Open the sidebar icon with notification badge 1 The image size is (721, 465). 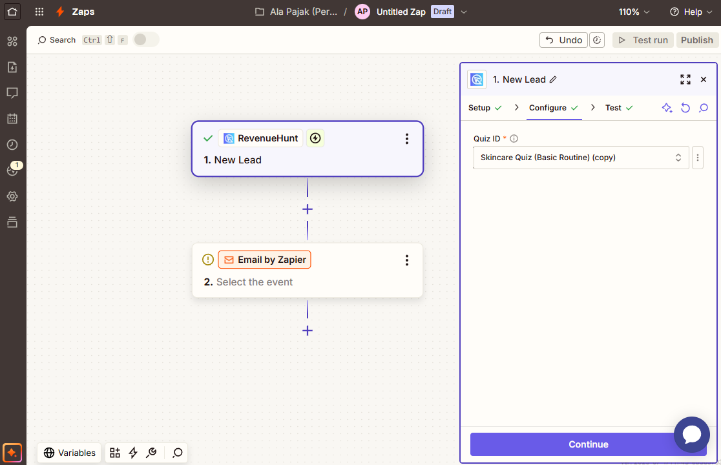tap(14, 169)
